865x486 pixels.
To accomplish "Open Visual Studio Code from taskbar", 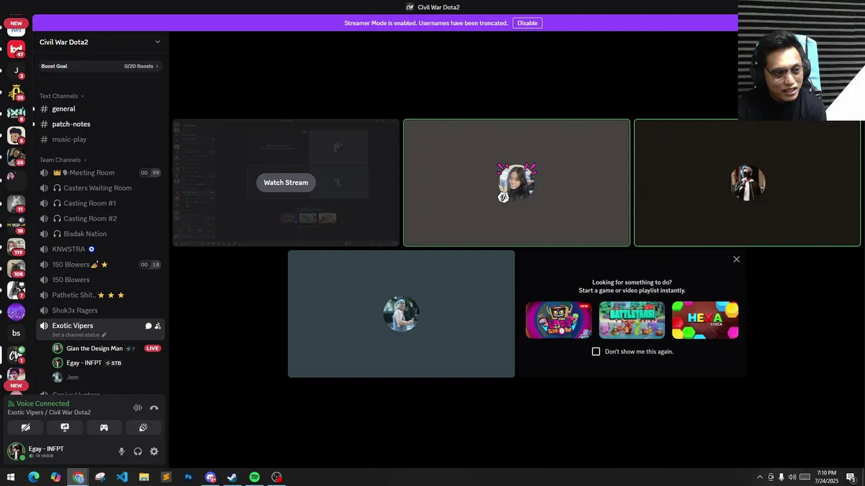I will pos(122,477).
